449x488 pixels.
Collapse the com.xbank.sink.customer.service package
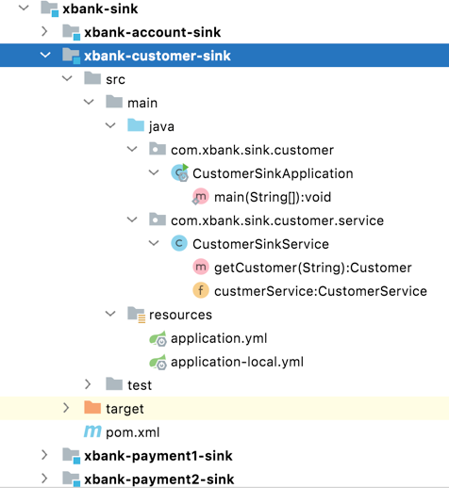pyautogui.click(x=132, y=220)
